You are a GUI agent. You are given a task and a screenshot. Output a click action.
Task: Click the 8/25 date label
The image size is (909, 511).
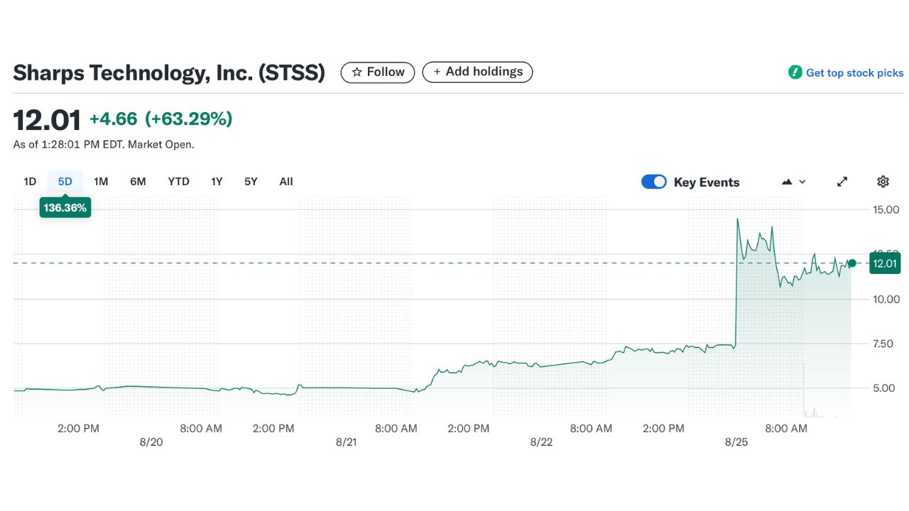click(736, 441)
